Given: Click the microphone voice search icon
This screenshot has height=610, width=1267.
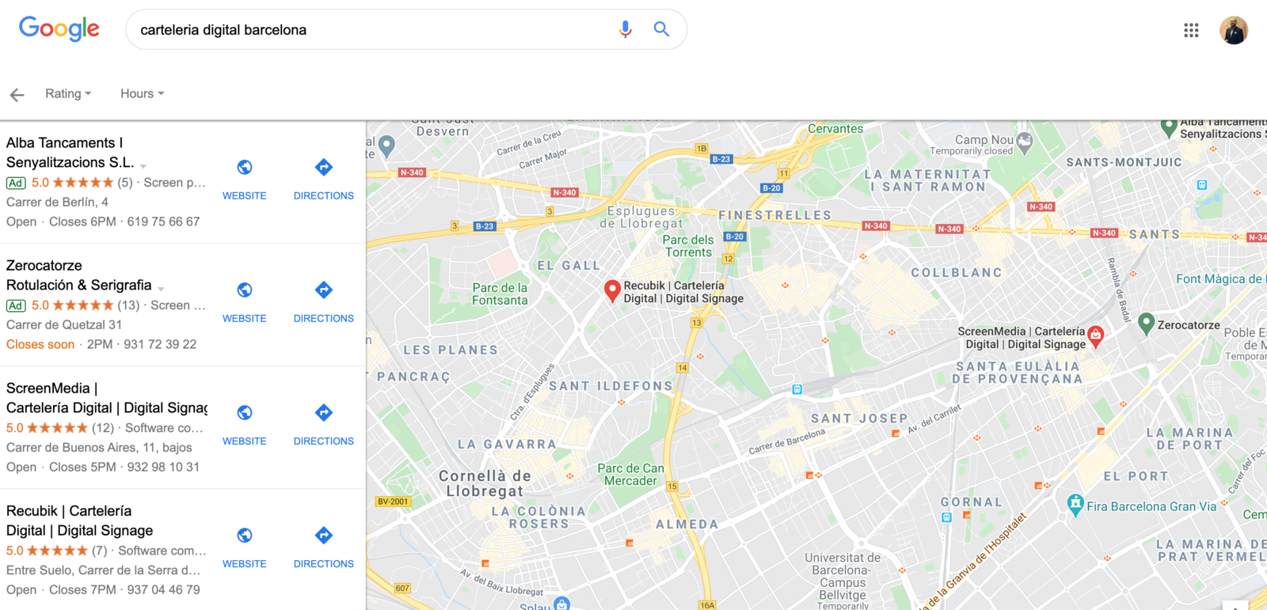Looking at the screenshot, I should coord(625,29).
